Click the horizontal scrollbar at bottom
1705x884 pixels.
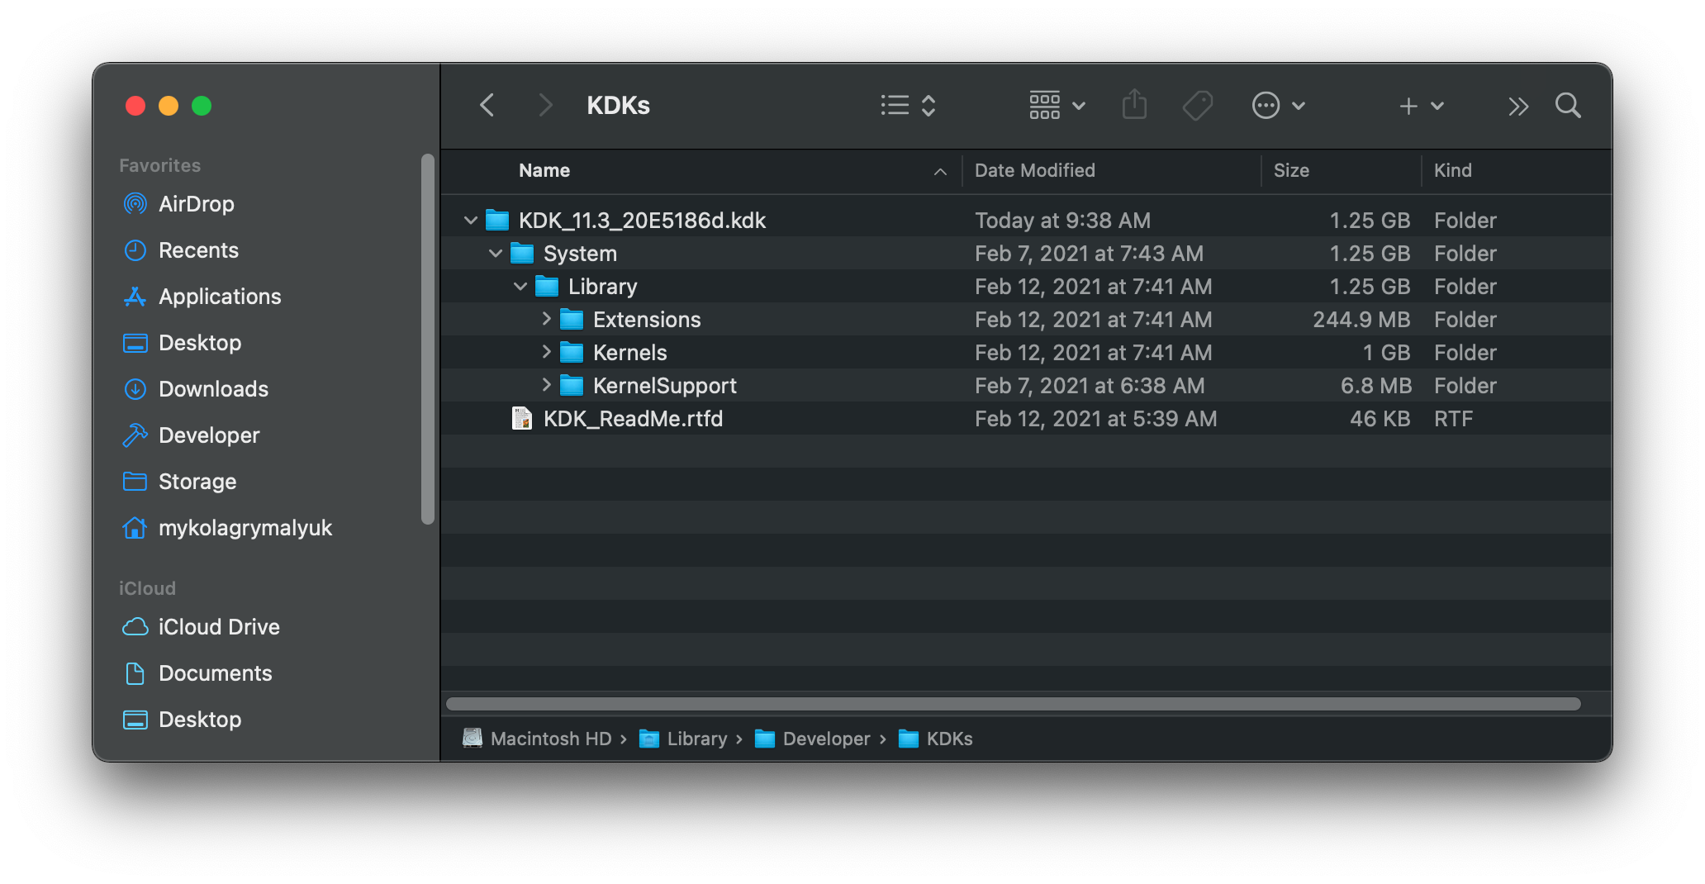click(x=1013, y=704)
